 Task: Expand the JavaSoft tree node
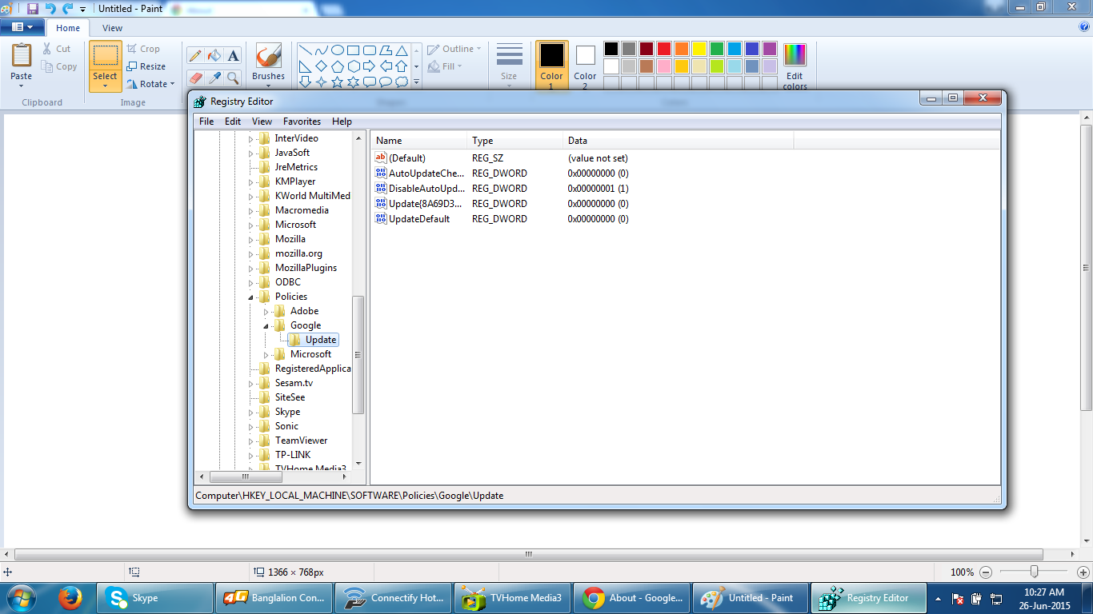click(250, 153)
